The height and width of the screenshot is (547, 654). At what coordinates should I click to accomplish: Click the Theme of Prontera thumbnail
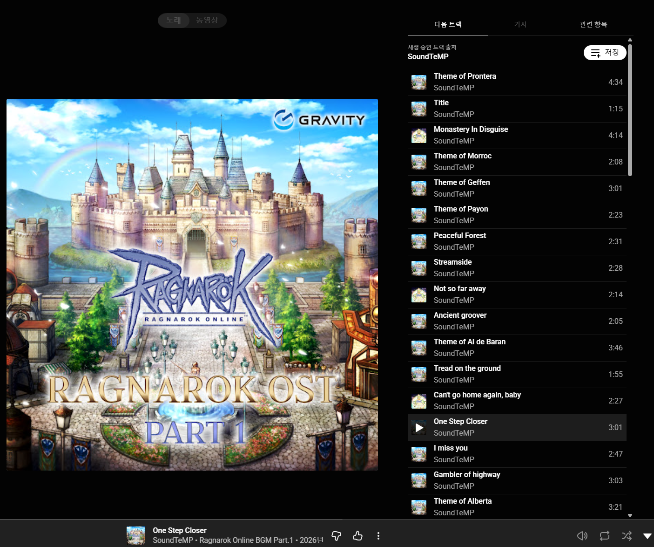pyautogui.click(x=419, y=82)
